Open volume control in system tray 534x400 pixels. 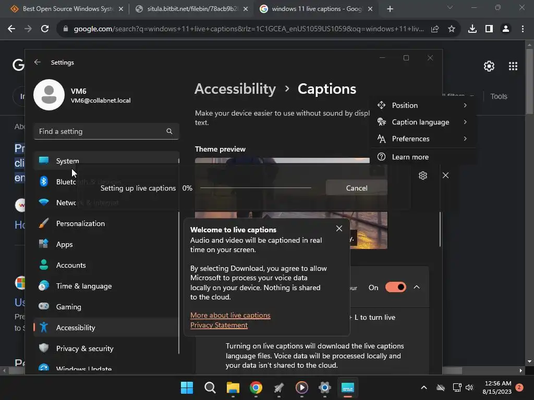[x=469, y=387]
